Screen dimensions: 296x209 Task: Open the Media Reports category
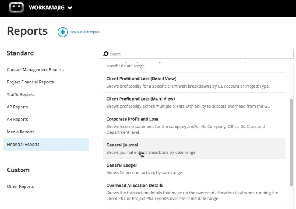coord(21,132)
